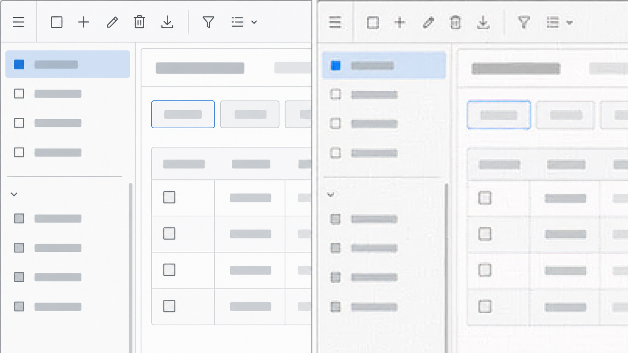Toggle last grey checkbox under the chevron, sharp window
Viewport: 628px width, 353px height.
19,306
